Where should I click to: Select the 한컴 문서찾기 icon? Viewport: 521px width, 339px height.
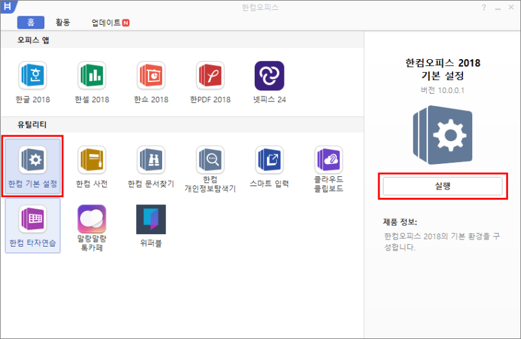pyautogui.click(x=151, y=160)
